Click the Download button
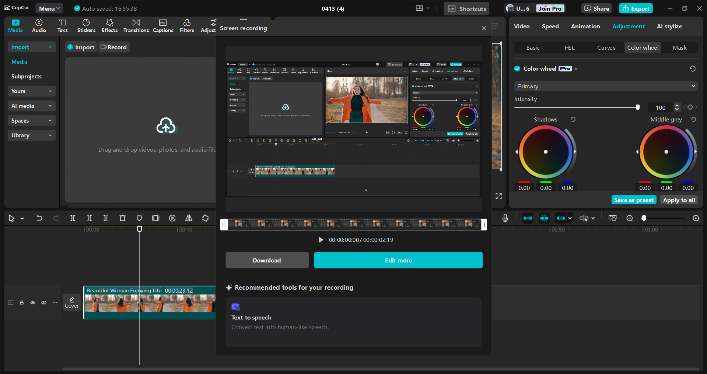Screen dimensions: 707x374 coord(267,260)
